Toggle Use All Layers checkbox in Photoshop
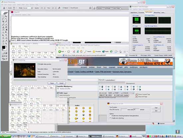This screenshot has height=138, width=183. coord(70,8)
